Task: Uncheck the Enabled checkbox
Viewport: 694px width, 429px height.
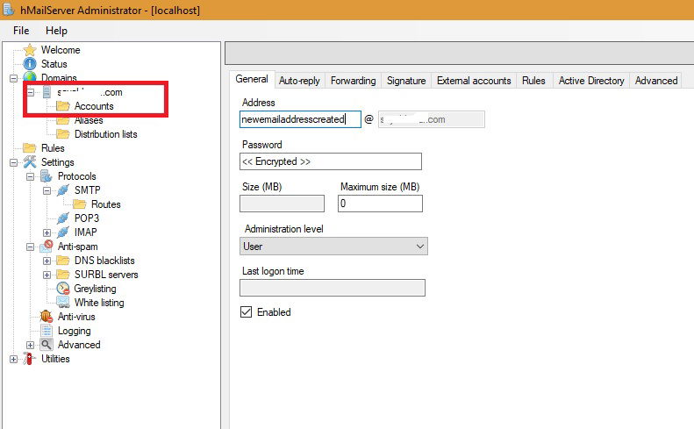Action: click(x=246, y=311)
